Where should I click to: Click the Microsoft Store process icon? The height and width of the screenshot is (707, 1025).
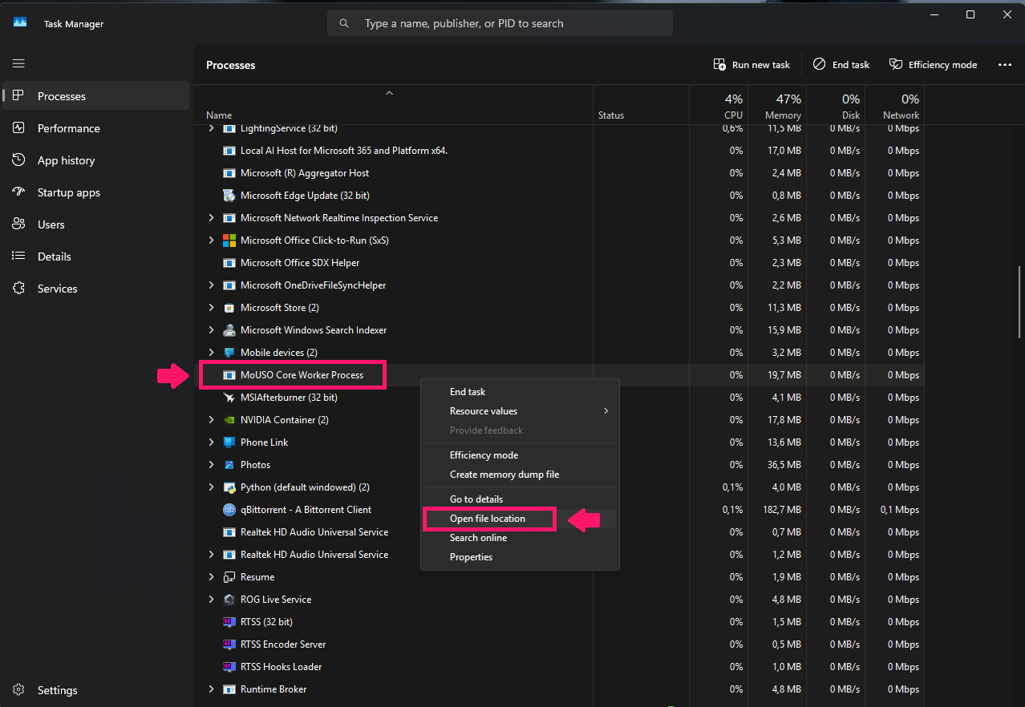click(x=229, y=308)
